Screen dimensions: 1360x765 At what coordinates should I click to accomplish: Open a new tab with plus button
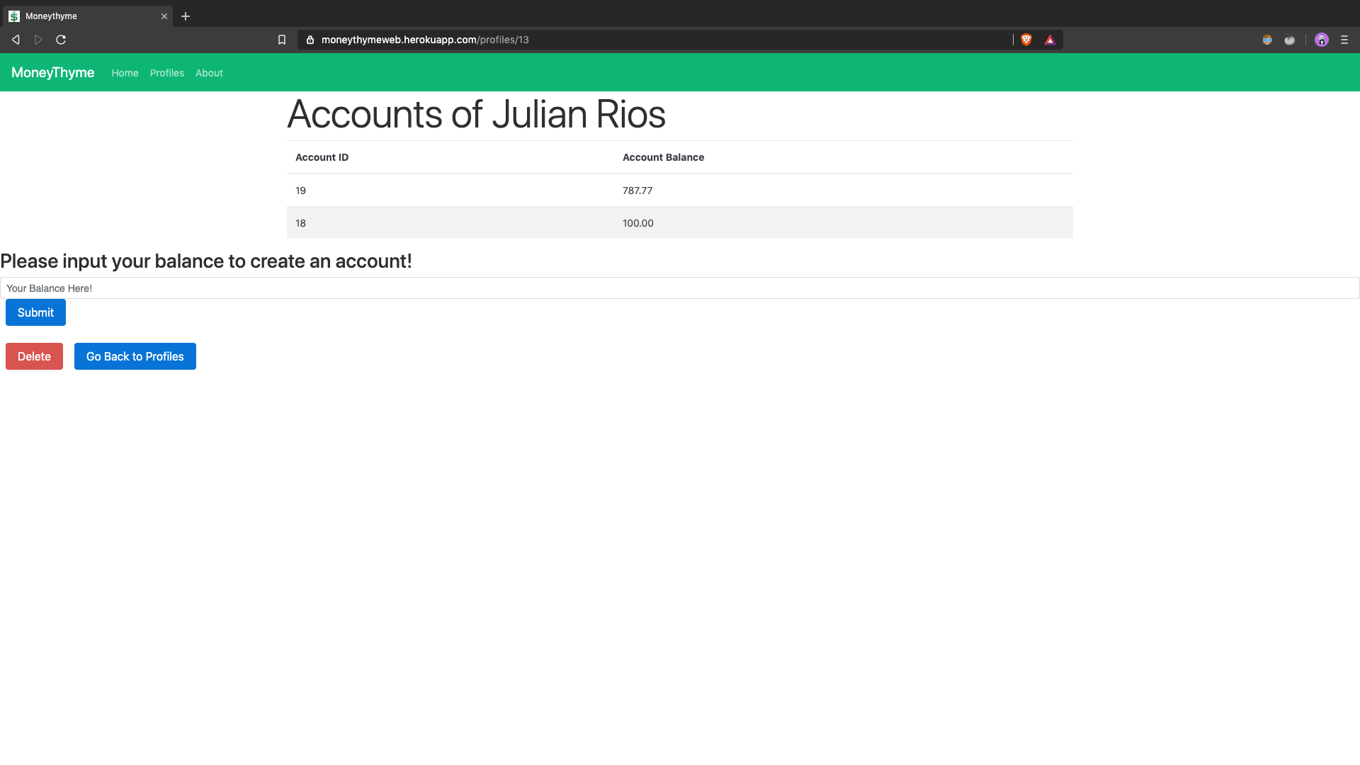tap(186, 16)
